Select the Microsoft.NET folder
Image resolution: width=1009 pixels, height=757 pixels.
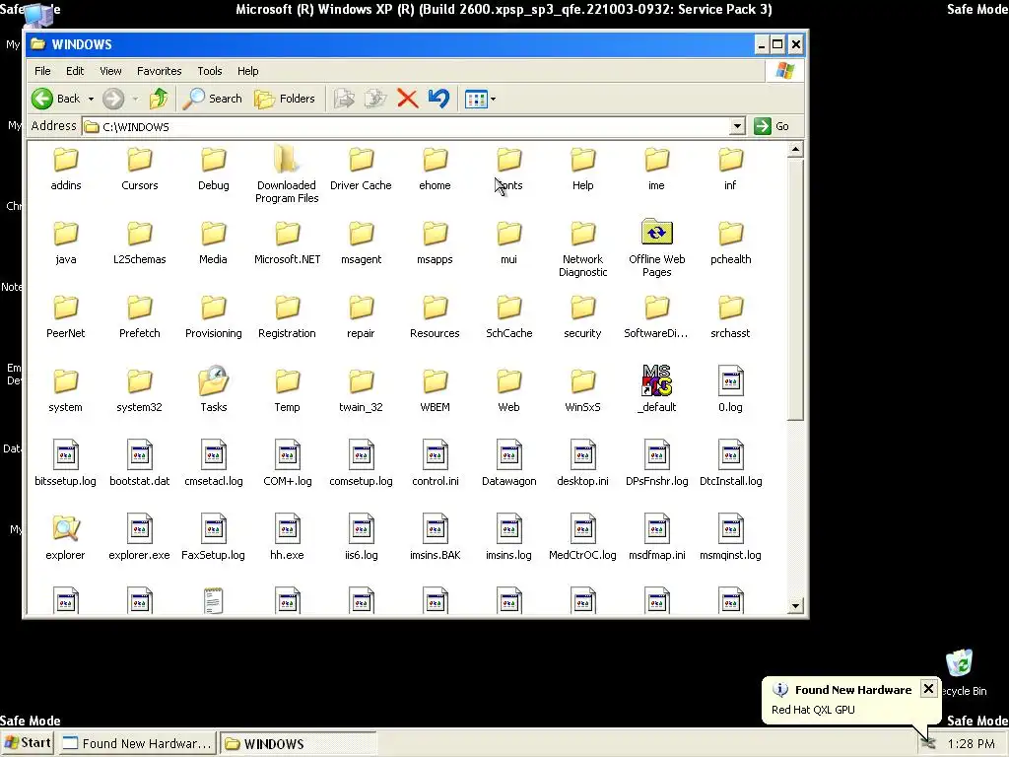[x=287, y=242]
